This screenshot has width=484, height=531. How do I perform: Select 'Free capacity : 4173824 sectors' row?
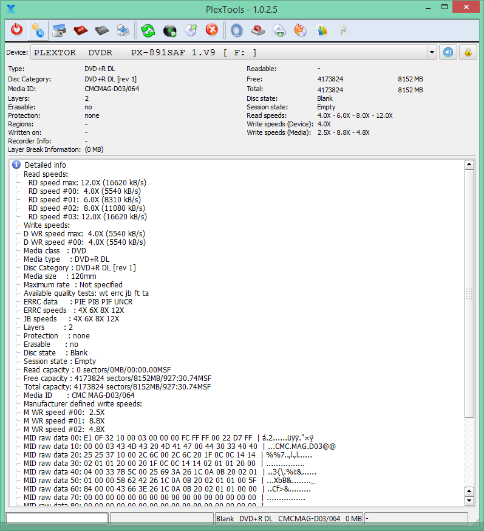coord(117,379)
